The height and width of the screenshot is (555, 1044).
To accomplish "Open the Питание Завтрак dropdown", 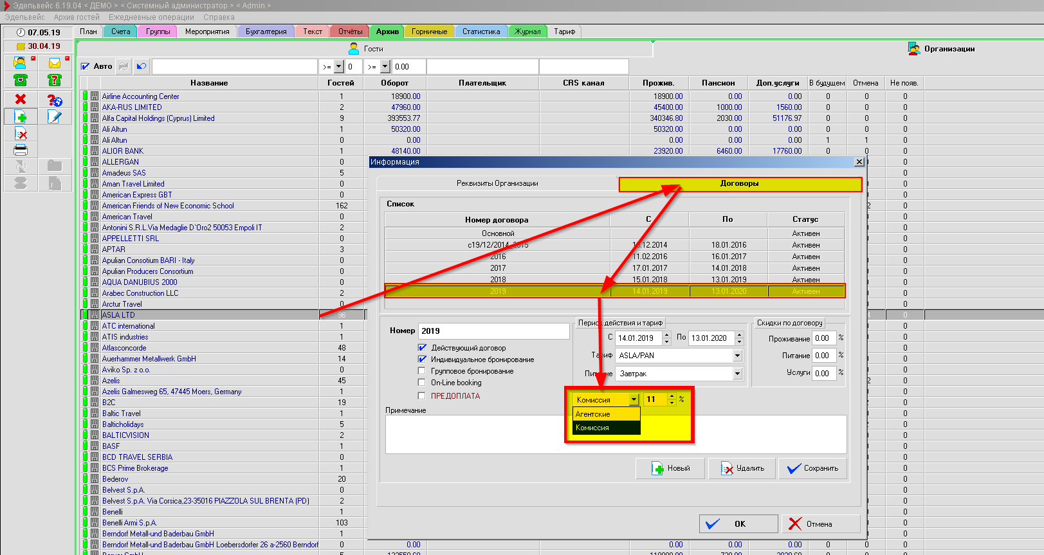I will click(x=737, y=374).
